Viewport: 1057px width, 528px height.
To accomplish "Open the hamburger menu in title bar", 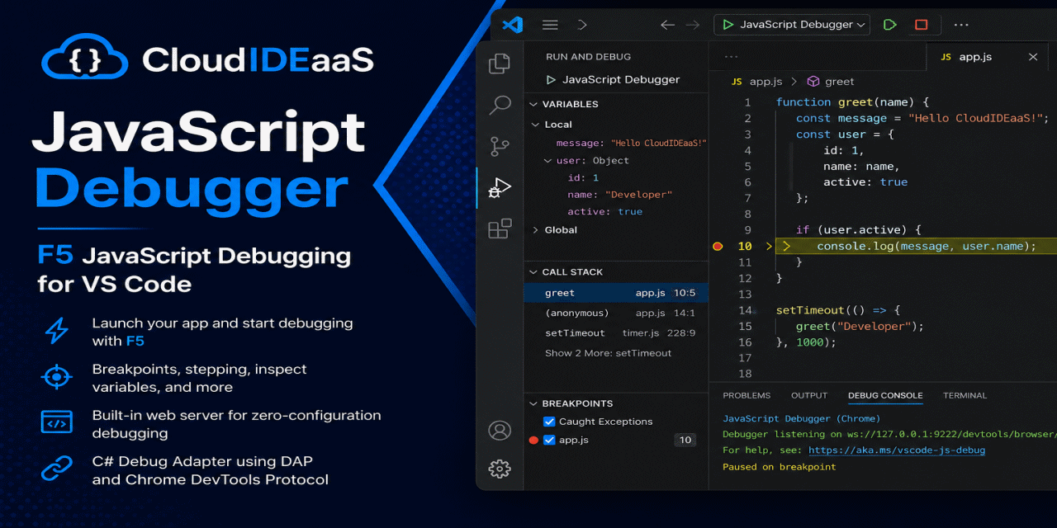I will (x=550, y=25).
